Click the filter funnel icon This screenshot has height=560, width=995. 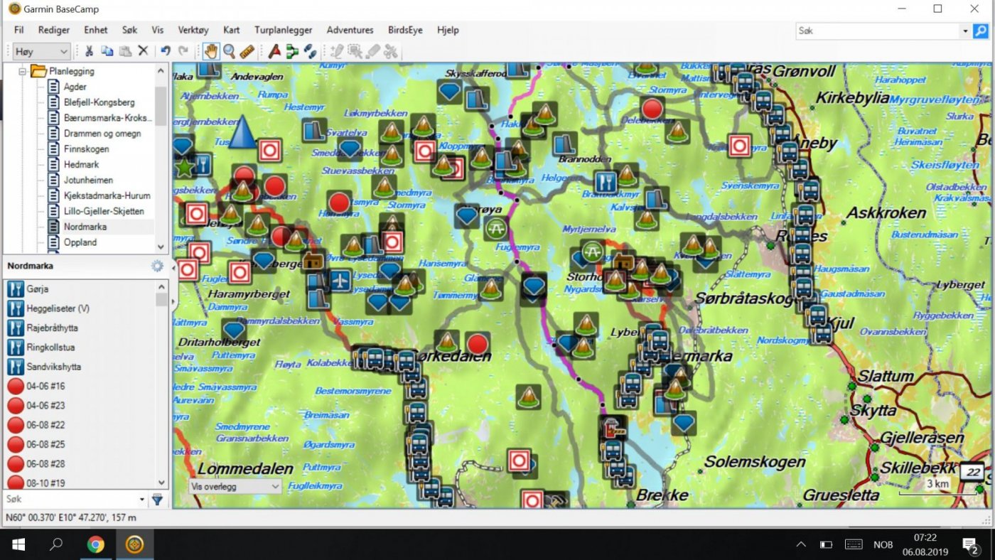click(157, 500)
